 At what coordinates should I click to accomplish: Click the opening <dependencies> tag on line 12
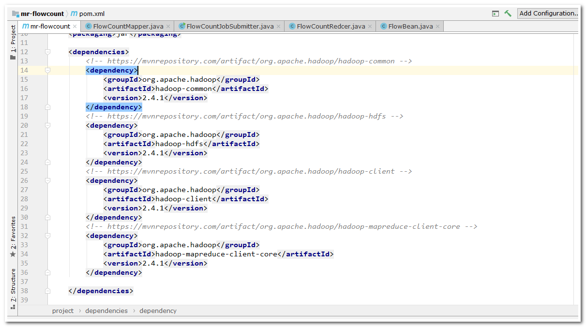(x=99, y=52)
